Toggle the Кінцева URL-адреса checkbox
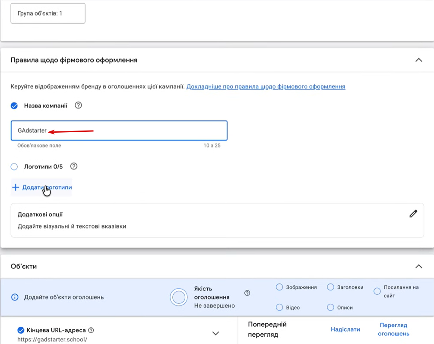The height and width of the screenshot is (344, 434). (20, 331)
